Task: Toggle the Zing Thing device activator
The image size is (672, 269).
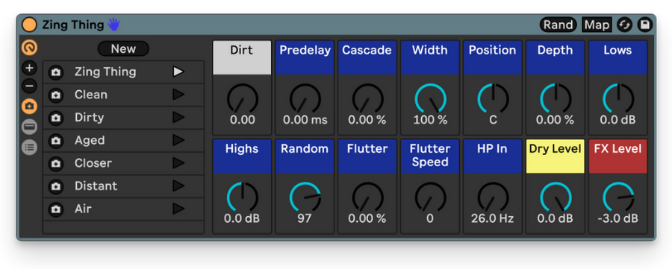Action: pos(30,25)
